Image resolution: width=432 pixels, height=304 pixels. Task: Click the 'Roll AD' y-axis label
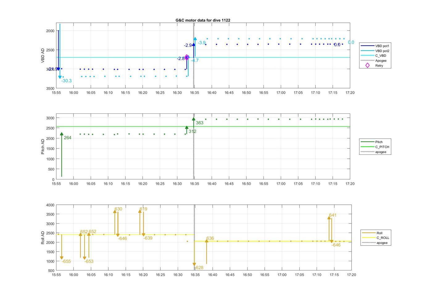[43, 237]
